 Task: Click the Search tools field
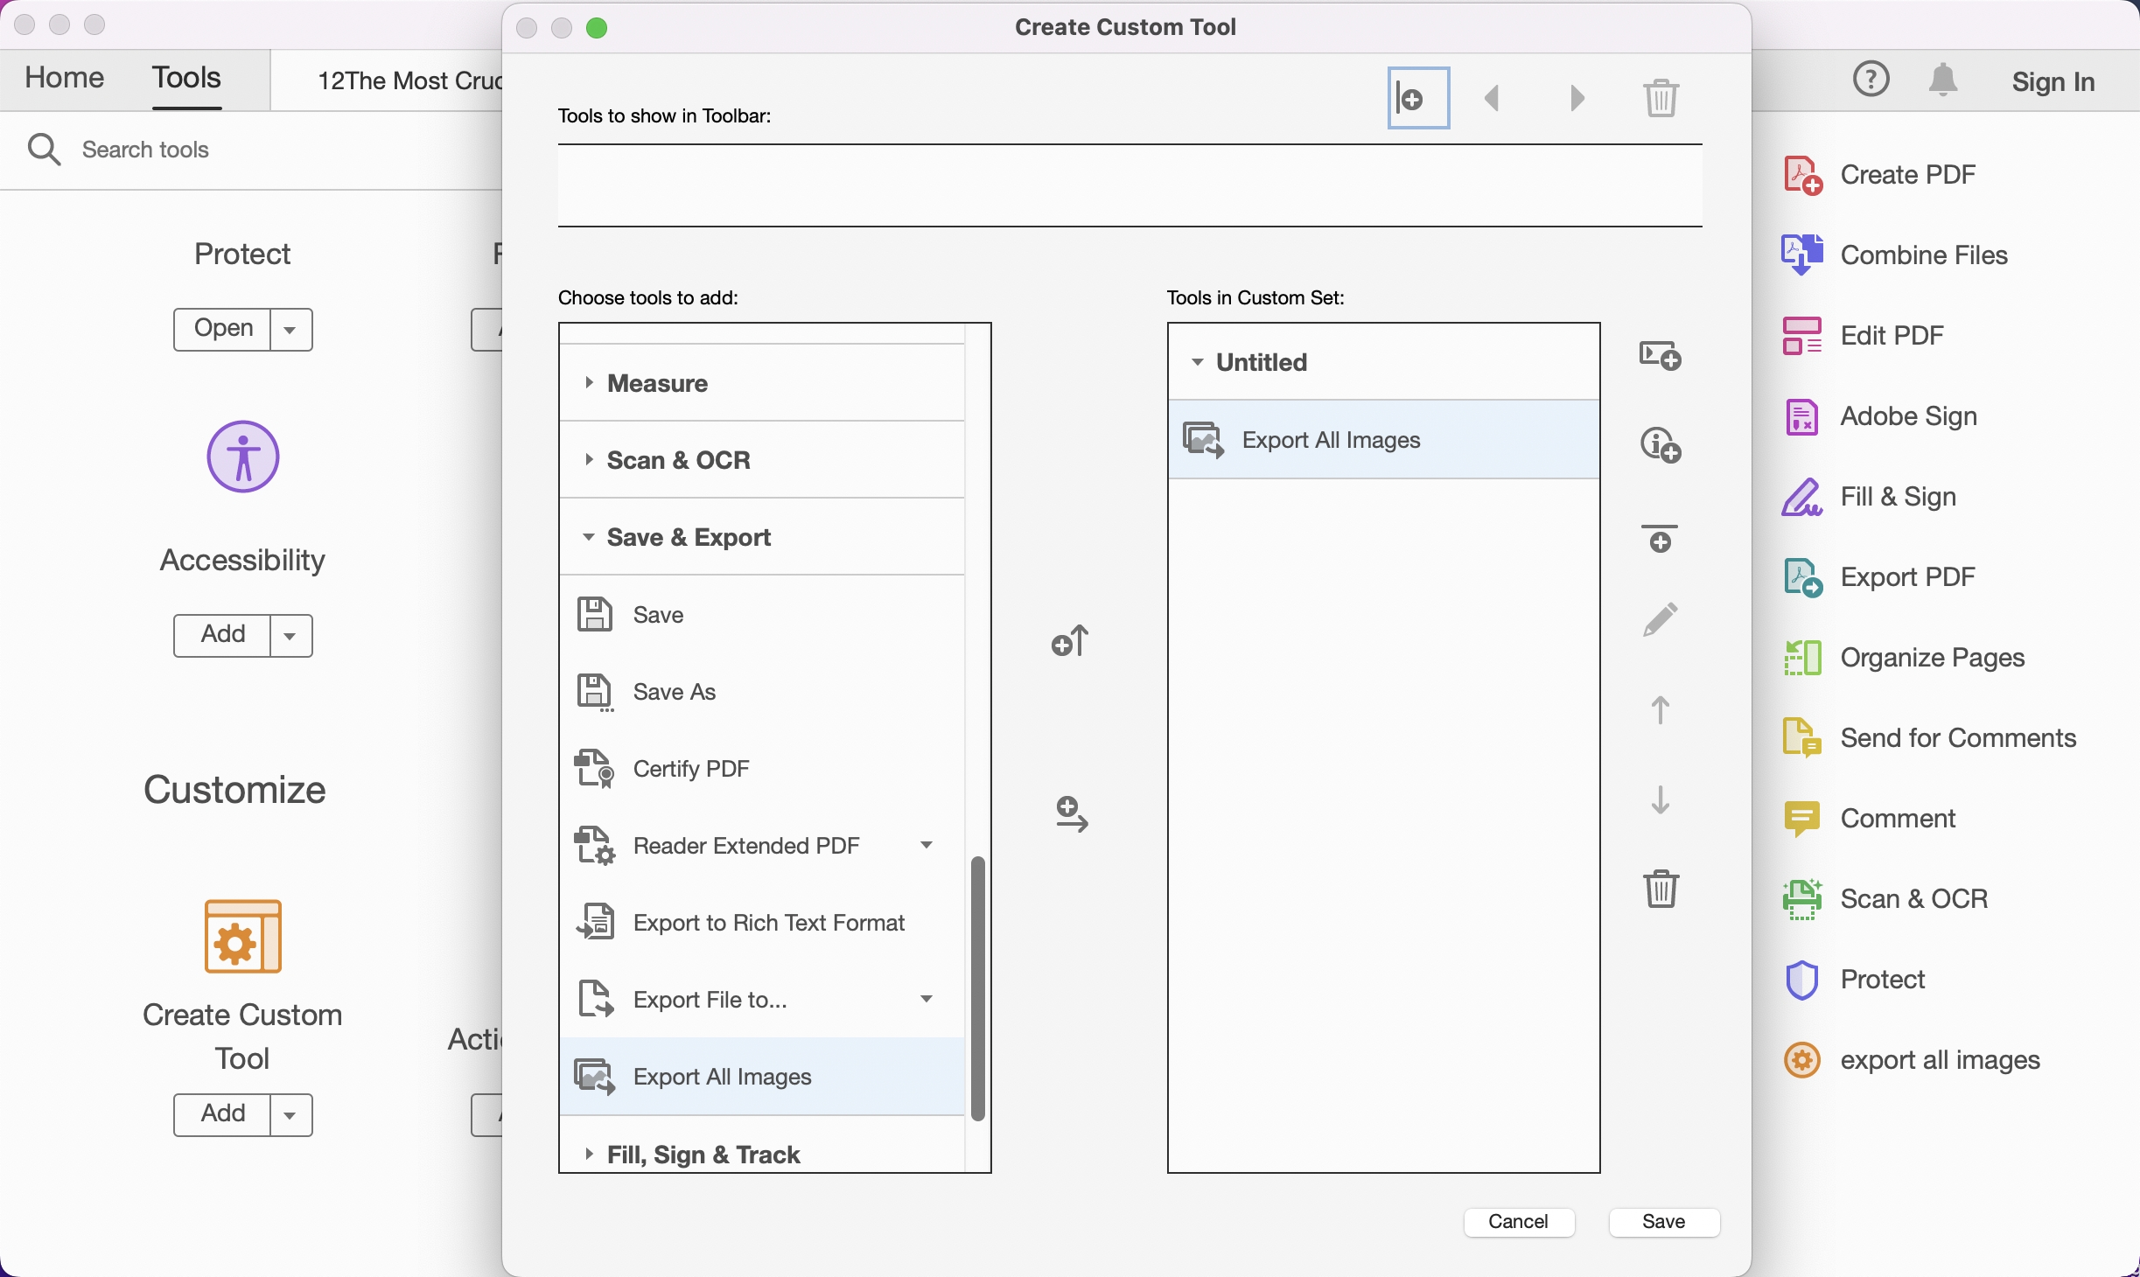[144, 150]
